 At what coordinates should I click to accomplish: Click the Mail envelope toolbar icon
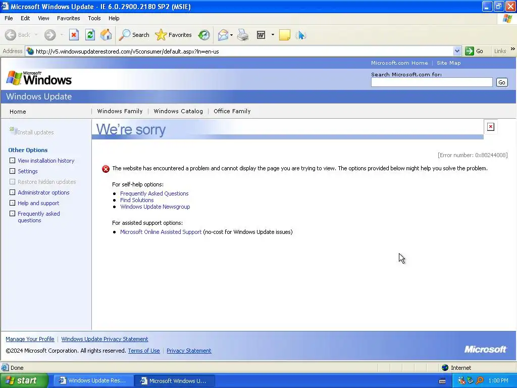pyautogui.click(x=223, y=35)
